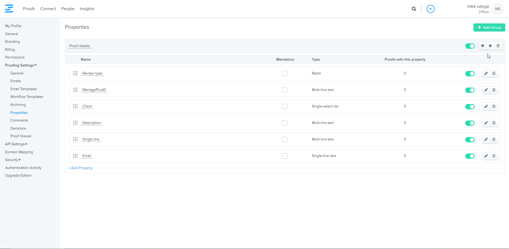
Task: Delete the Client property
Action: (494, 106)
